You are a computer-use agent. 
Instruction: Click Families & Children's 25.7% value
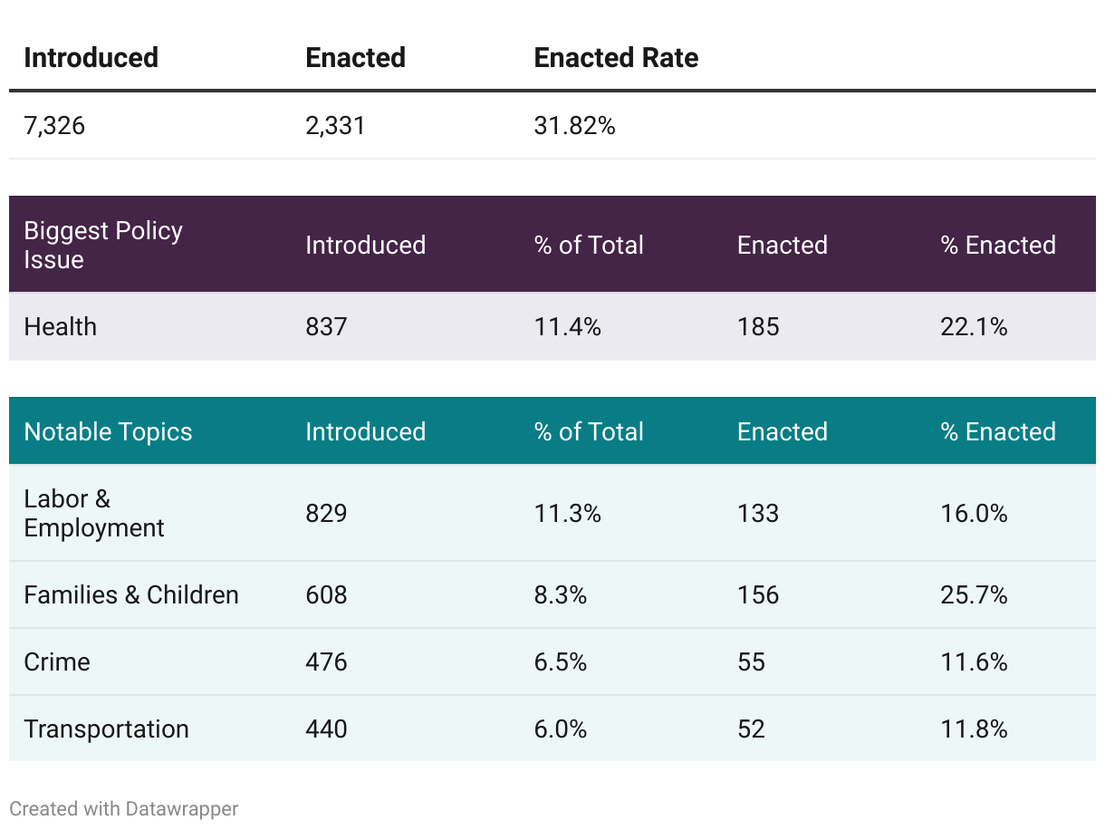pyautogui.click(x=974, y=594)
